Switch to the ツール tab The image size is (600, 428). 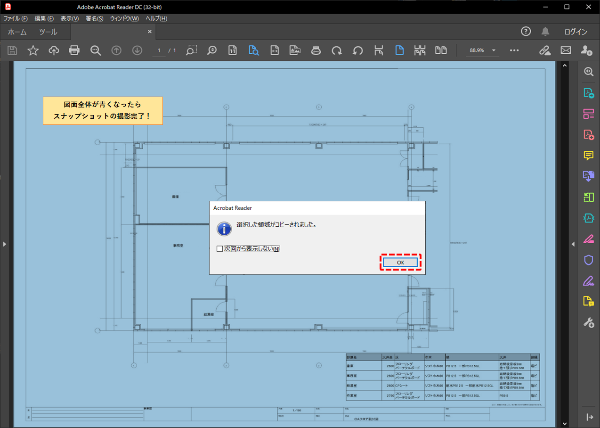point(48,32)
